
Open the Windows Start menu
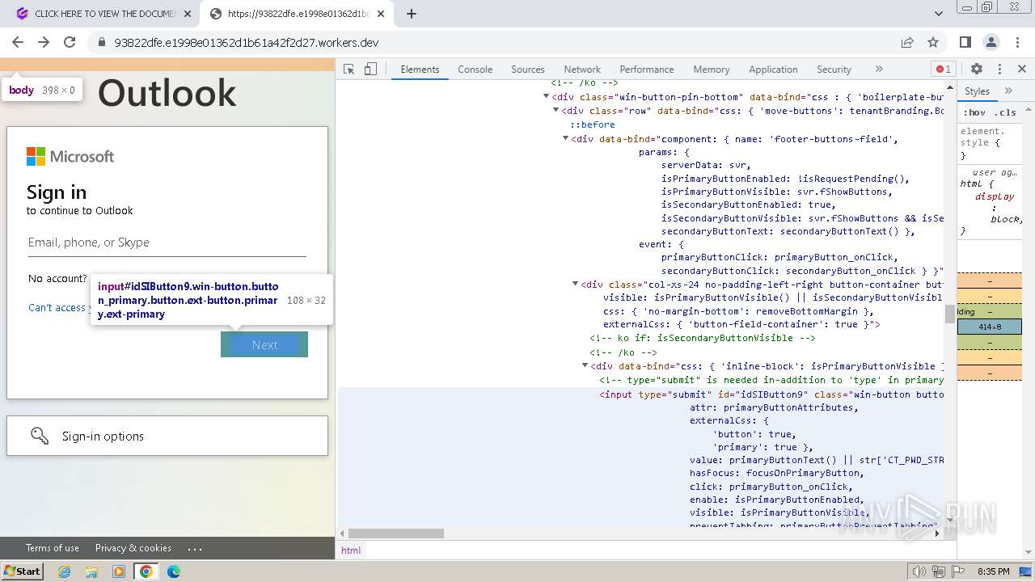point(22,571)
